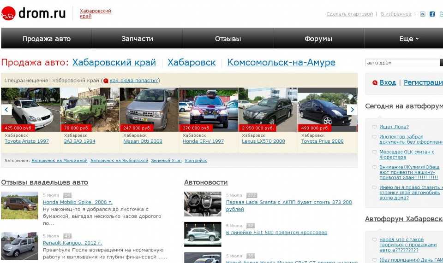Click В избранное link

pos(396,14)
